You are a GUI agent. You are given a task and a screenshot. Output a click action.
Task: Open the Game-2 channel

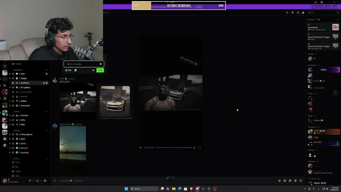(29, 148)
